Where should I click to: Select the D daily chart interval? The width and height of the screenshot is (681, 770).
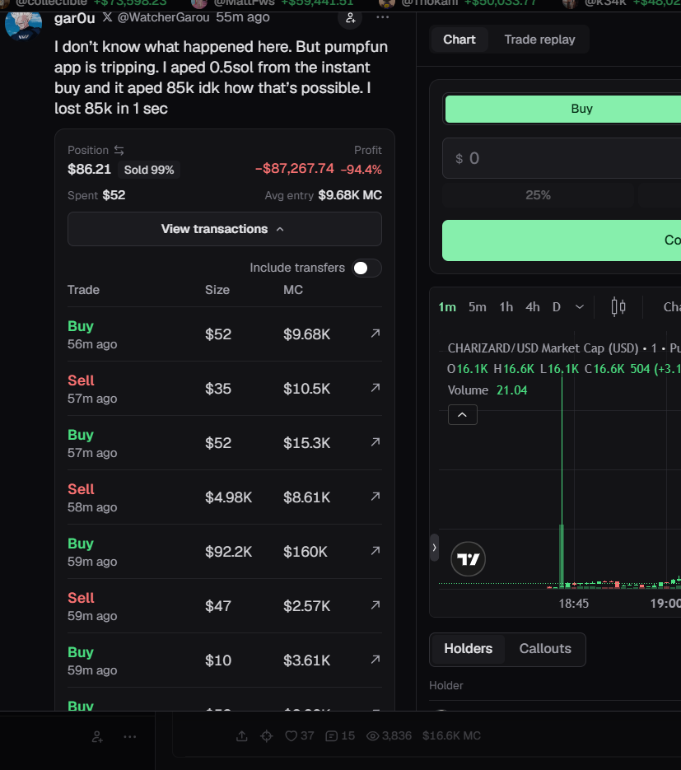(x=557, y=307)
